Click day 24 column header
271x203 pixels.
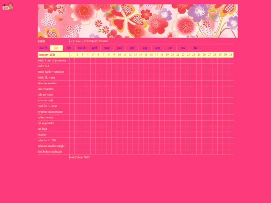click(194, 55)
